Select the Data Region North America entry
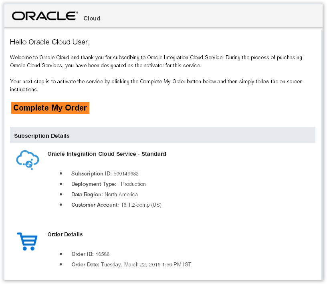 (121, 194)
